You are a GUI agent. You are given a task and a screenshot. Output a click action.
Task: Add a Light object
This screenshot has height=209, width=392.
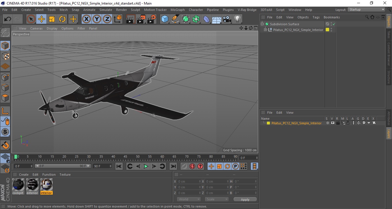(238, 19)
